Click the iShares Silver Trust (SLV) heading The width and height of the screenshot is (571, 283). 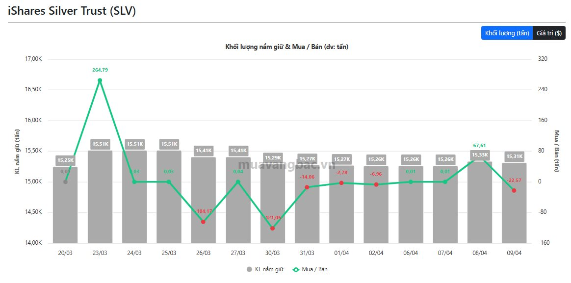[x=72, y=11]
